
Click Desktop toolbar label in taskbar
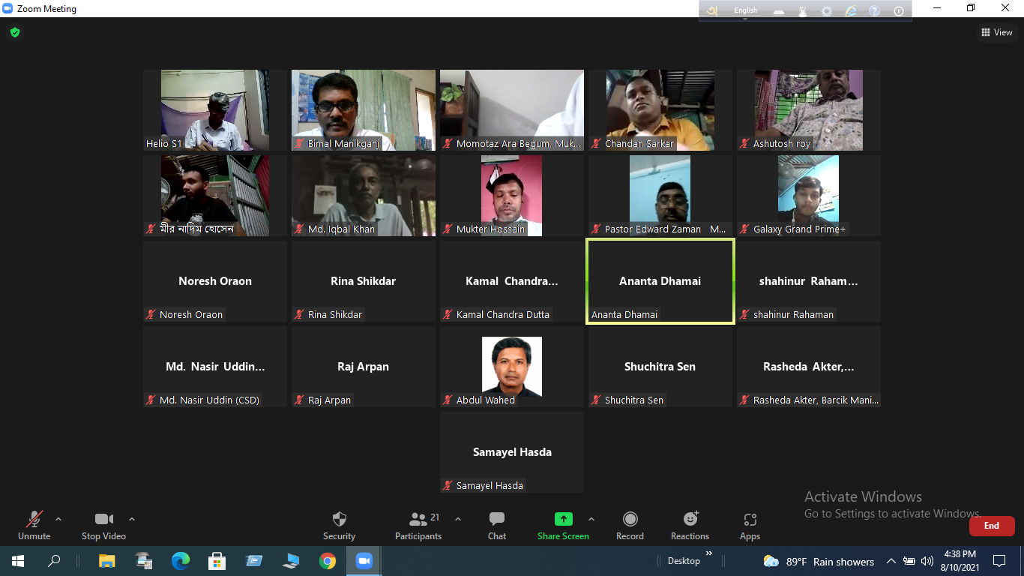684,561
